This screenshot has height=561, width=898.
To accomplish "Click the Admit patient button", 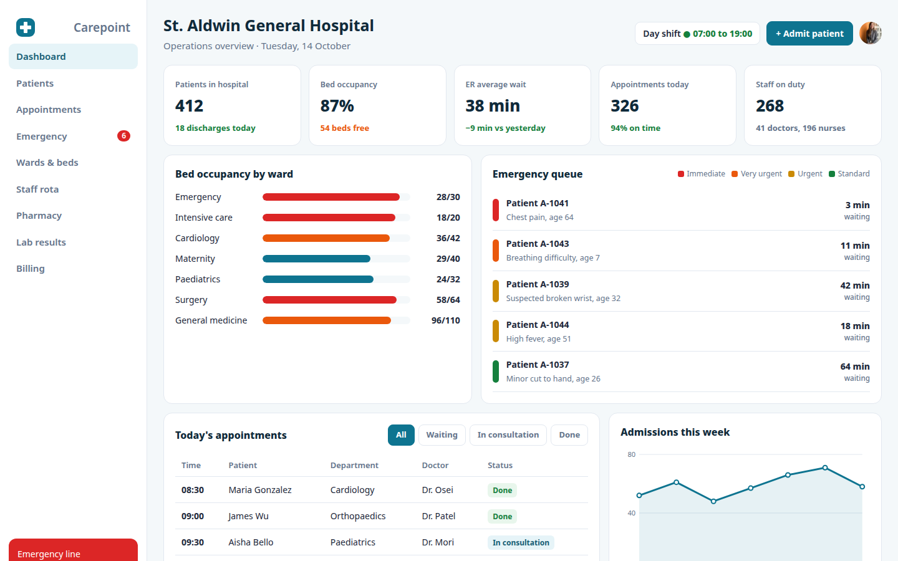I will (x=809, y=34).
